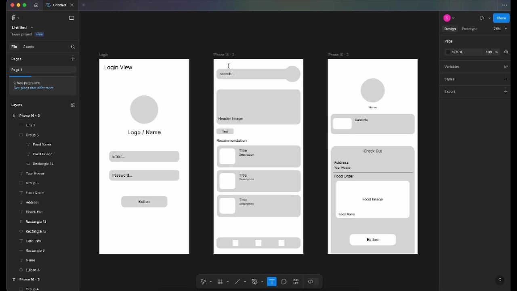Select the Move tool in the bottom toolbar
This screenshot has height=291, width=517.
[x=203, y=282]
